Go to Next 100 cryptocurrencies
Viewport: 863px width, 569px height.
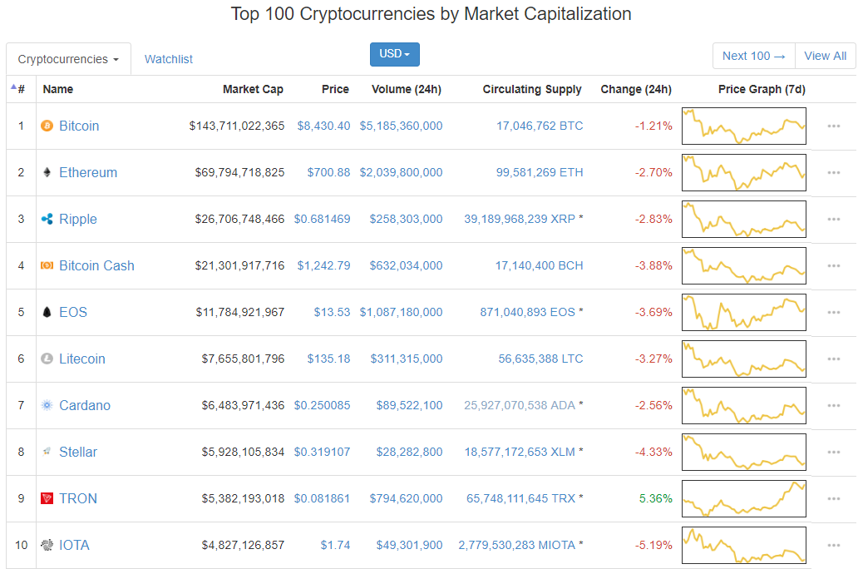click(753, 56)
